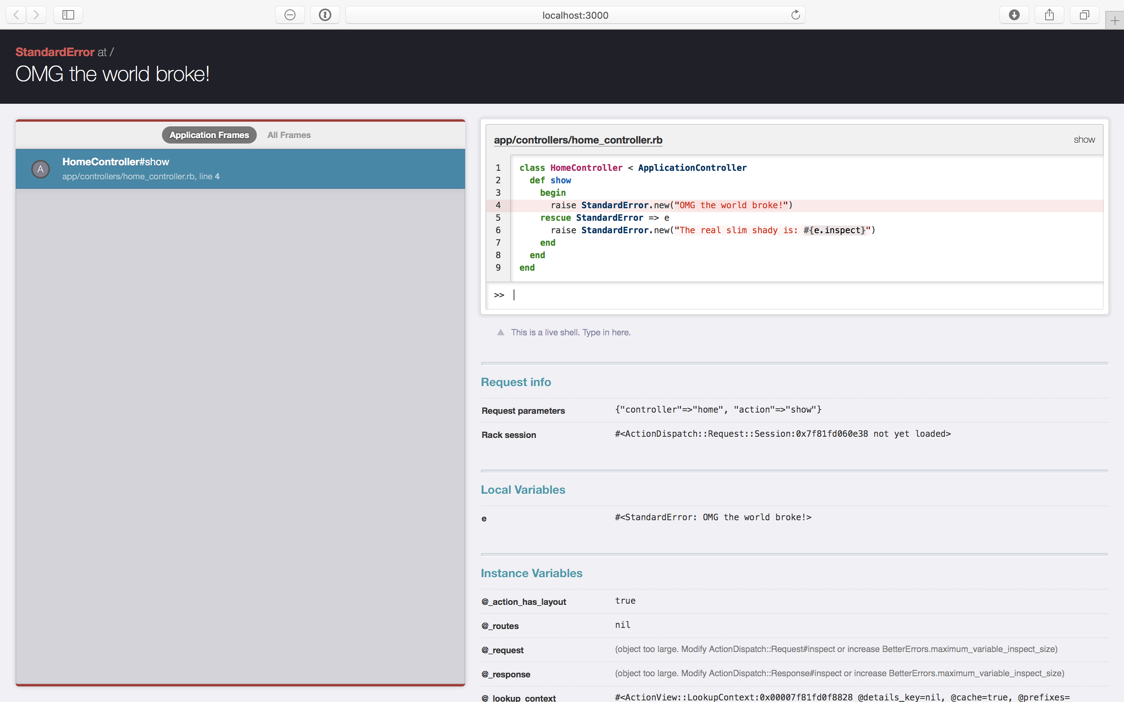Click the StandardError title in header
Image resolution: width=1124 pixels, height=702 pixels.
point(55,52)
